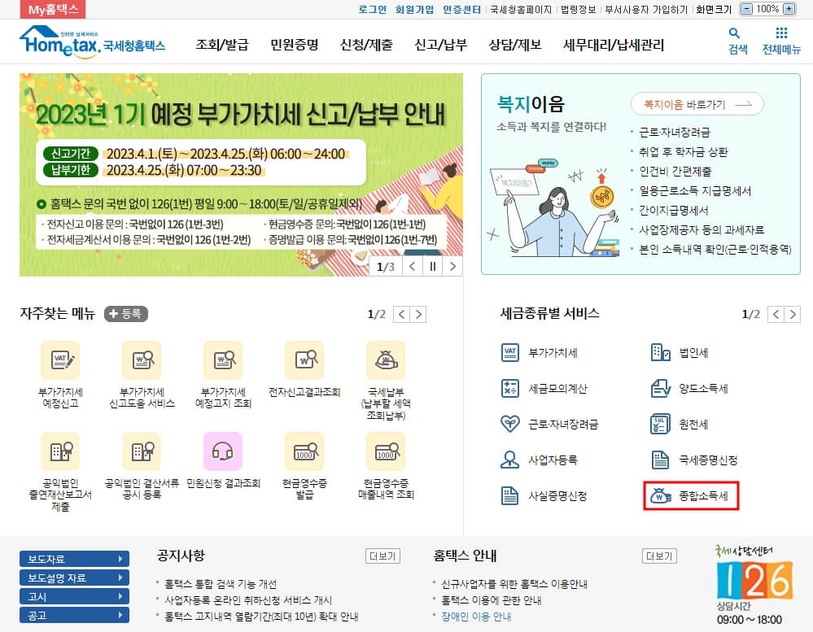Screen dimensions: 813x632
Task: Open 민원신청 결과조회 headset icon
Action: tap(223, 451)
